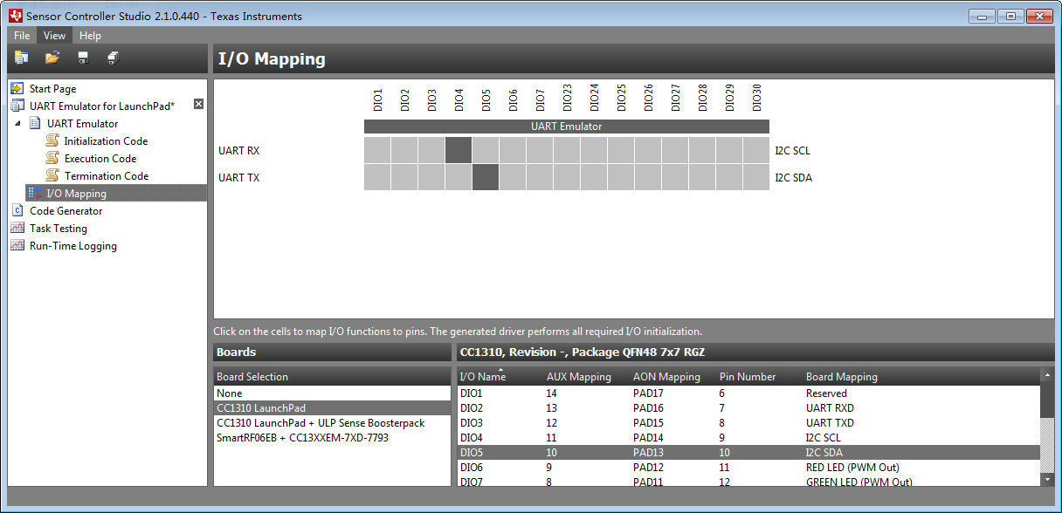The image size is (1062, 513).
Task: Collapse the UART Emulator tree node
Action: [x=18, y=124]
